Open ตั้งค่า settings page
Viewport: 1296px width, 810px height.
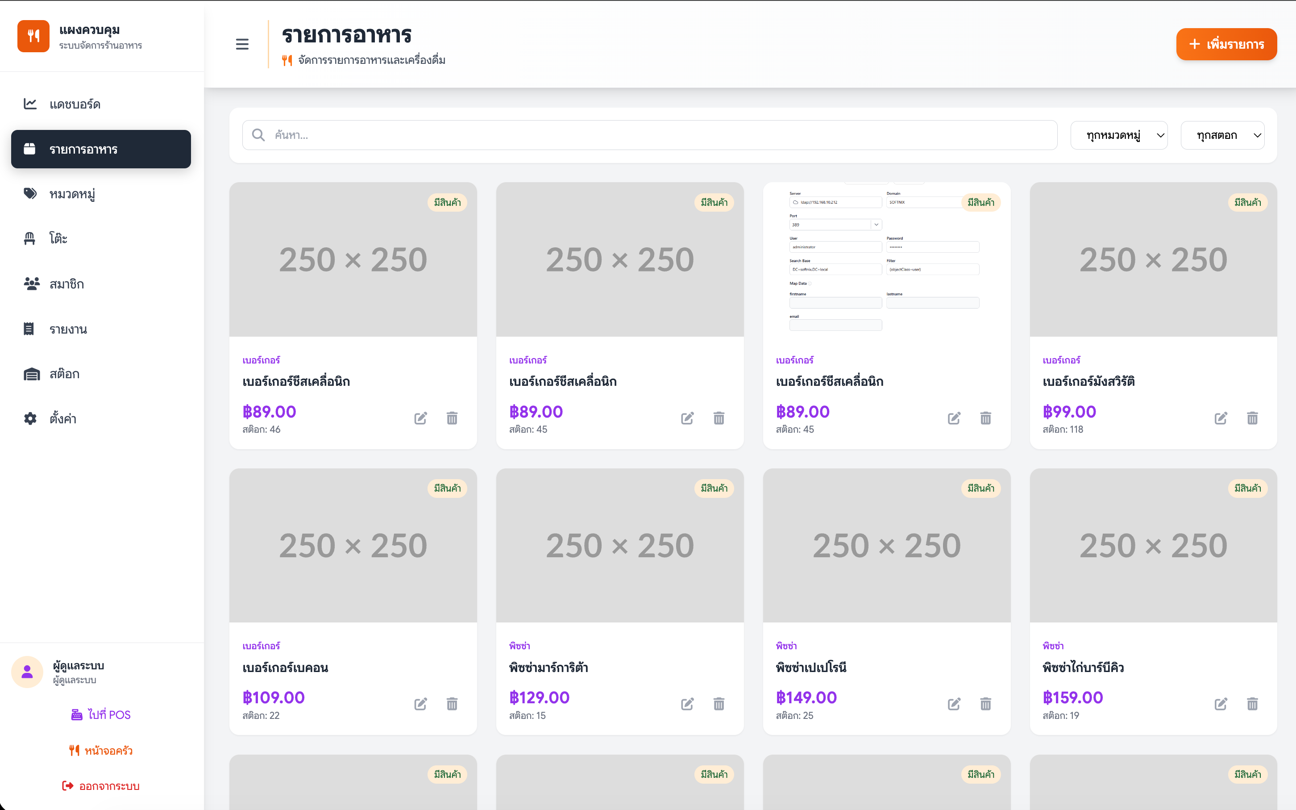coord(62,418)
